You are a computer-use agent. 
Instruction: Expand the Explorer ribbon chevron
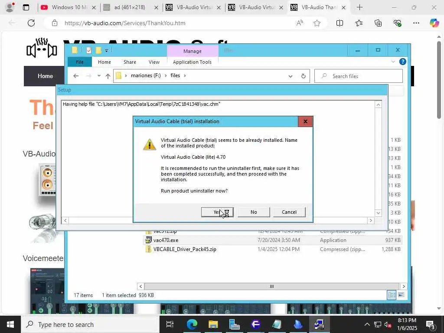click(393, 62)
